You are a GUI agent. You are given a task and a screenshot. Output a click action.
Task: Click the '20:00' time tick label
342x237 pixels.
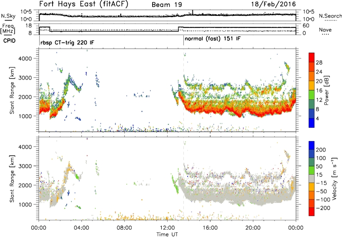click(253, 228)
